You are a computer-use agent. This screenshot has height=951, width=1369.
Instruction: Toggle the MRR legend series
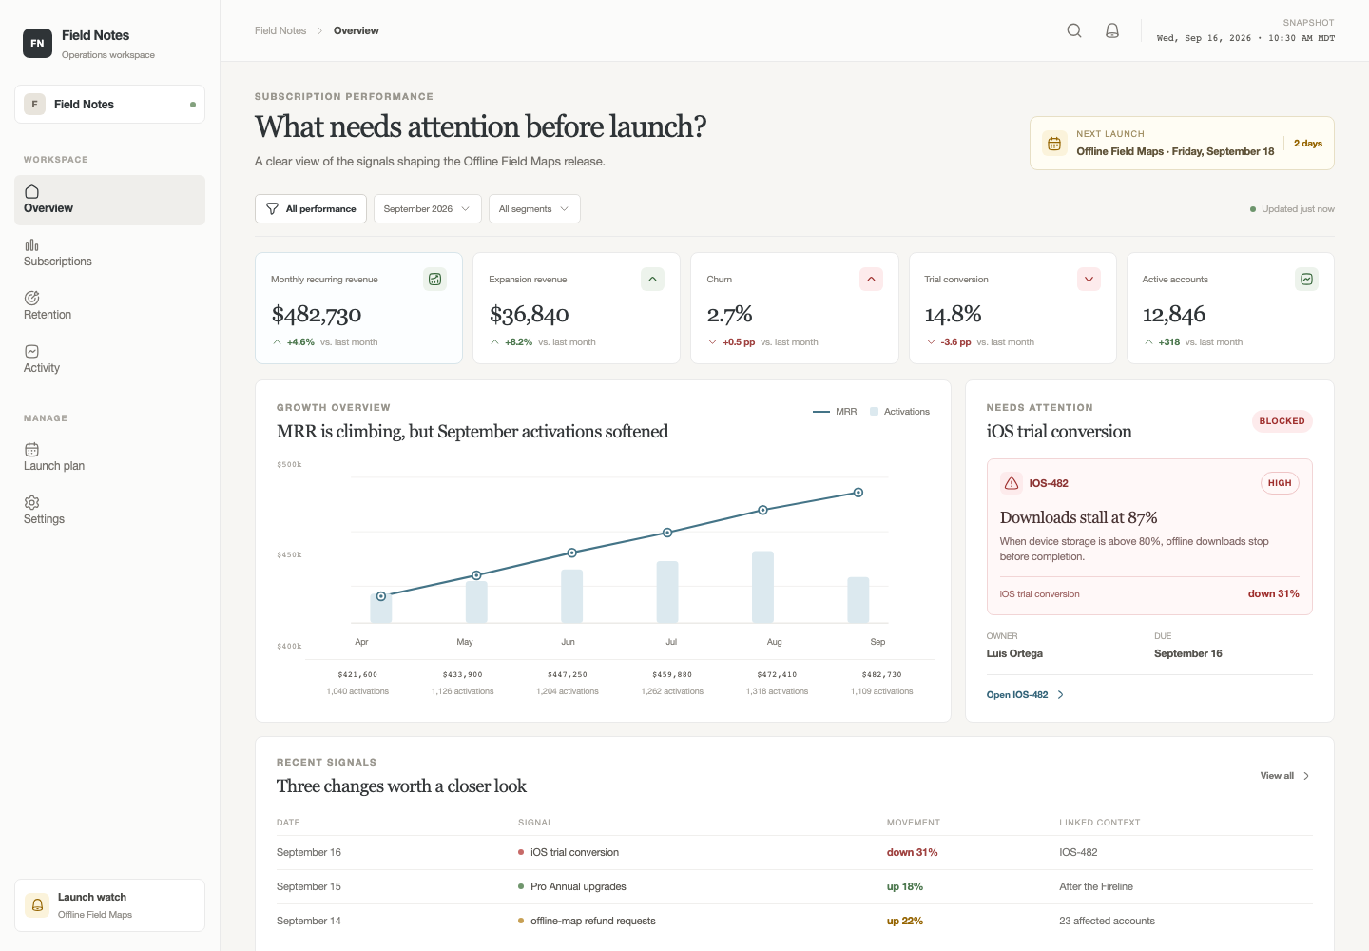[x=835, y=412]
